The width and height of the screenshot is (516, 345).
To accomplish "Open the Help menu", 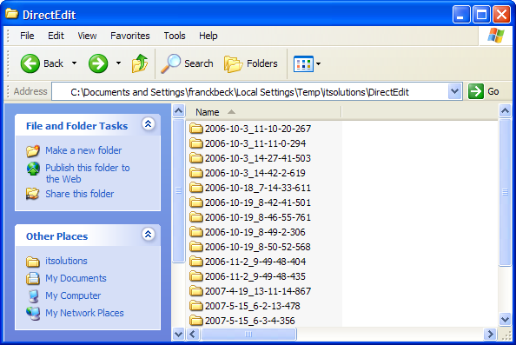I will [x=208, y=36].
